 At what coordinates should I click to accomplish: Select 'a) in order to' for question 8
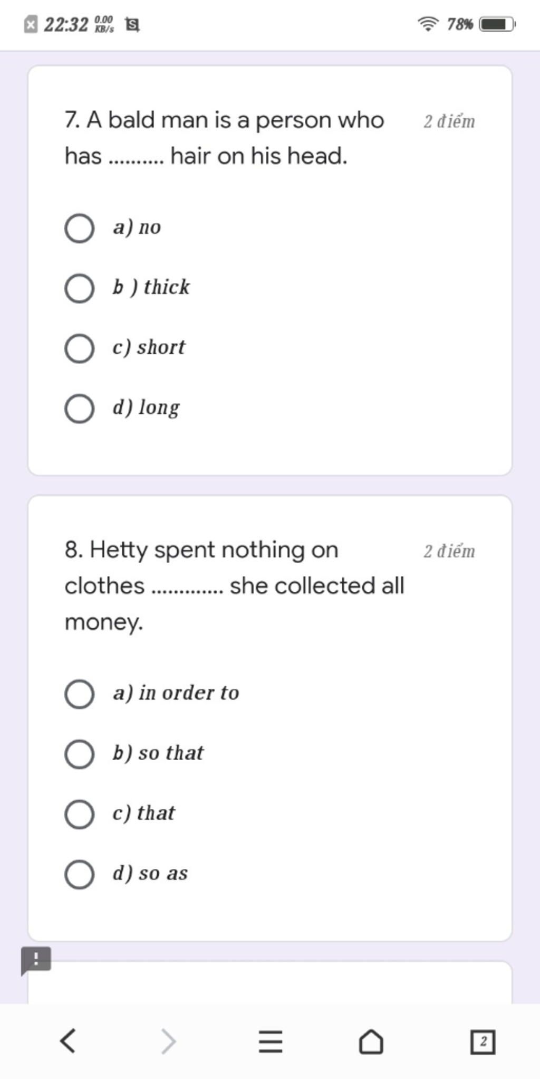(80, 694)
